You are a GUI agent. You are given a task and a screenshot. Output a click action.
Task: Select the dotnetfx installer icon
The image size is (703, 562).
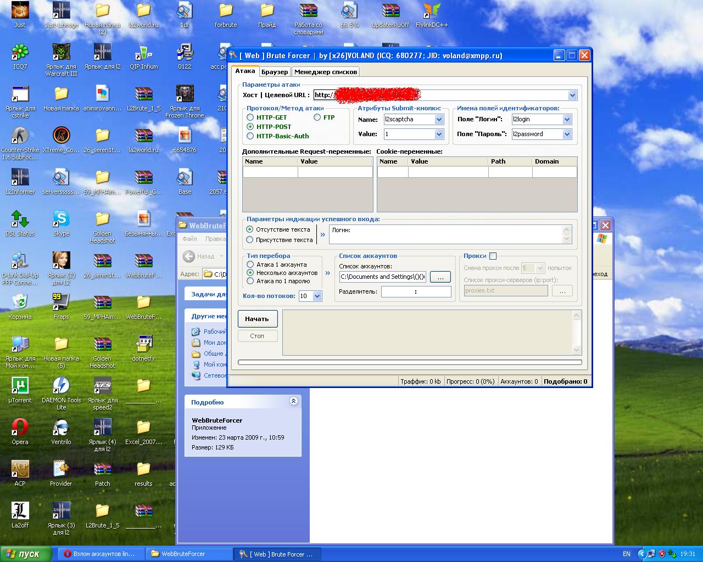tap(143, 349)
